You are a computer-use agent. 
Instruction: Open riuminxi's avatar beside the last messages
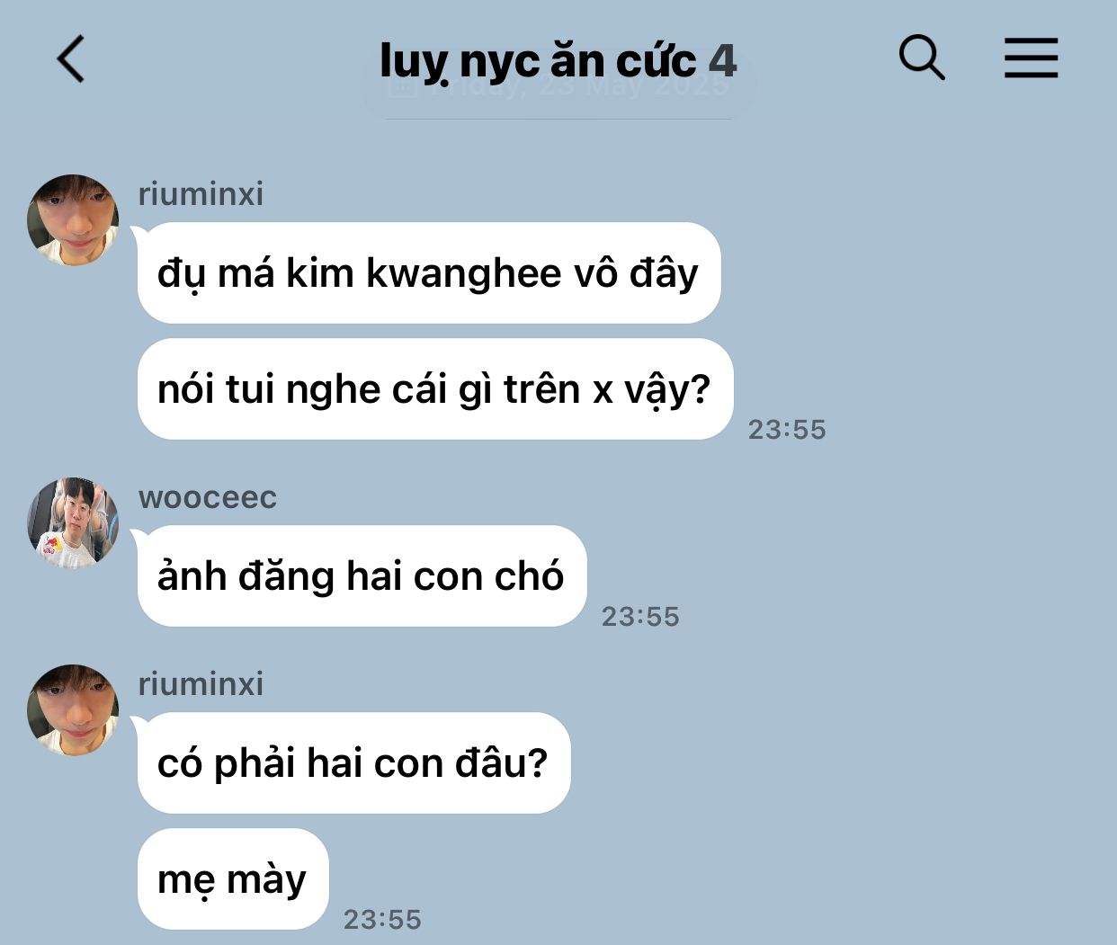pyautogui.click(x=73, y=710)
